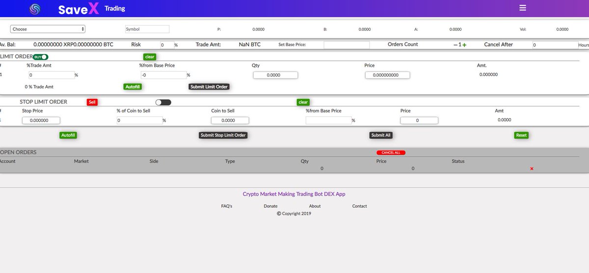The image size is (589, 273).
Task: Click Autofill button in Limit Order
Action: tap(133, 86)
